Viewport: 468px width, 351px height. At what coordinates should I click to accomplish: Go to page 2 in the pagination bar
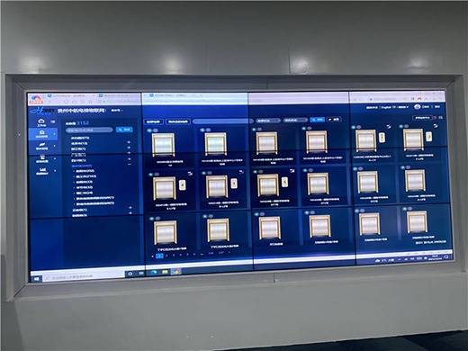click(166, 256)
